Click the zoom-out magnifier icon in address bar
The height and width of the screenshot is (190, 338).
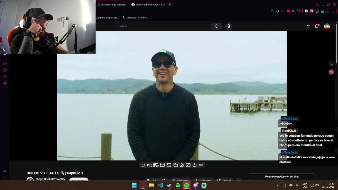click(x=272, y=11)
